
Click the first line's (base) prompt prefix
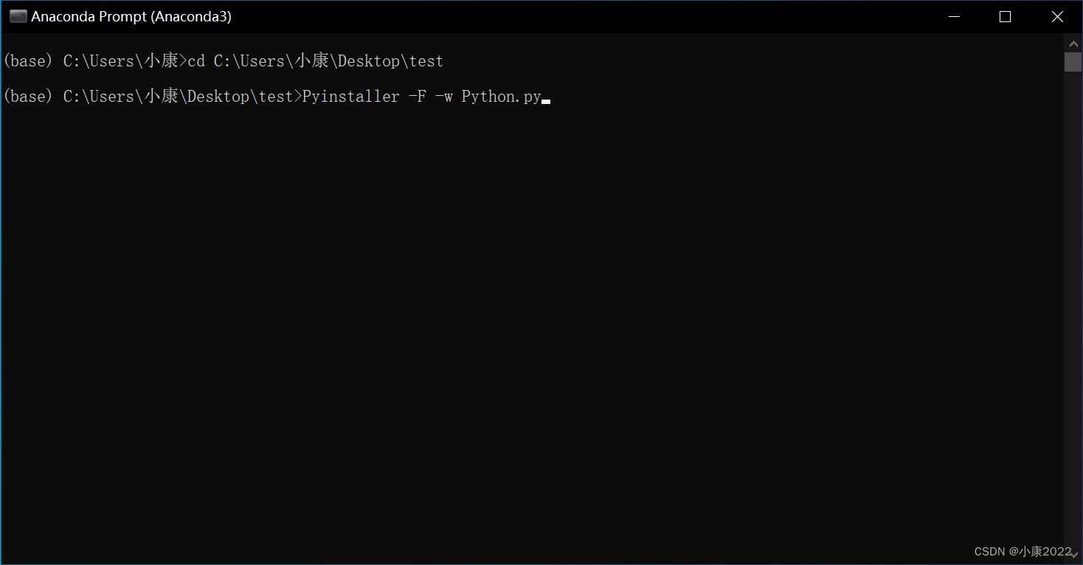28,61
